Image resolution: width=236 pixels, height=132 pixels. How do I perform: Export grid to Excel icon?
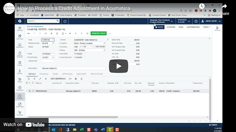tap(76, 79)
